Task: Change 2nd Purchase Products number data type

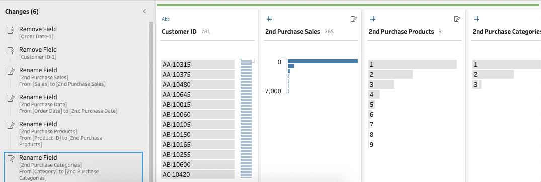Action: tap(373, 19)
